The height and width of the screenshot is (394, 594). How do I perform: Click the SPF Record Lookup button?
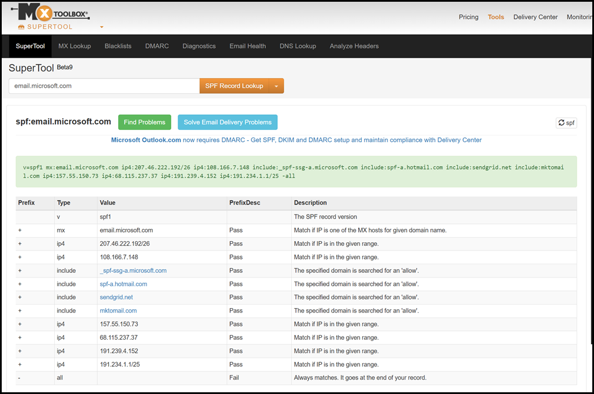[234, 86]
